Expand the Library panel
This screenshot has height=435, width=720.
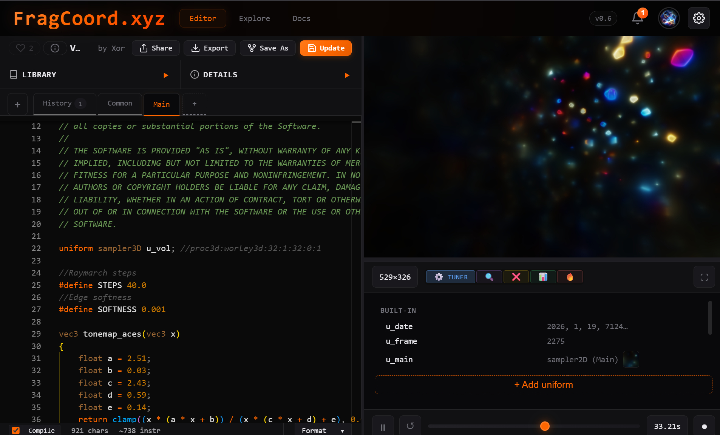click(x=165, y=75)
